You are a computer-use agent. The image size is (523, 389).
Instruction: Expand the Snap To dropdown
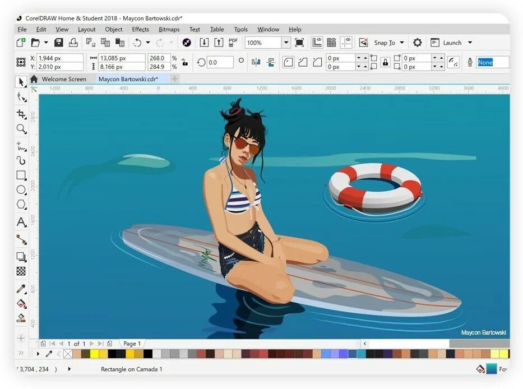click(x=402, y=43)
